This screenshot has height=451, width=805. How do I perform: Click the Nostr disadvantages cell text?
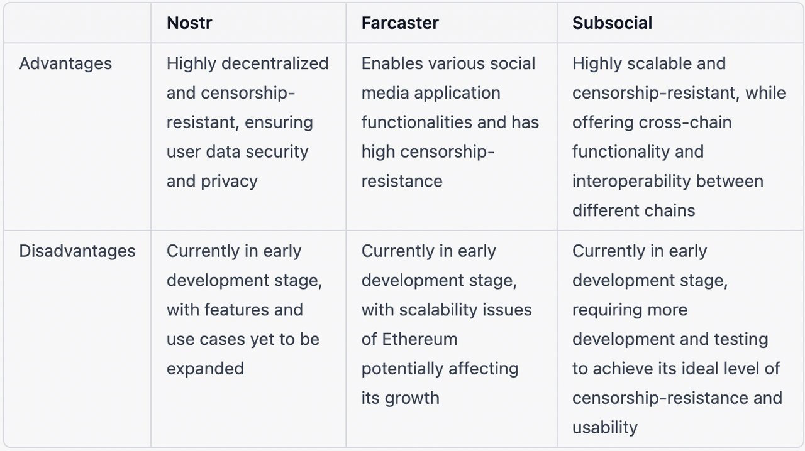click(245, 310)
